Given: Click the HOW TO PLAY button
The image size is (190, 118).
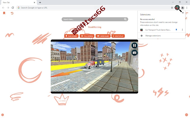Looking at the screenshot, I should [x=118, y=36].
